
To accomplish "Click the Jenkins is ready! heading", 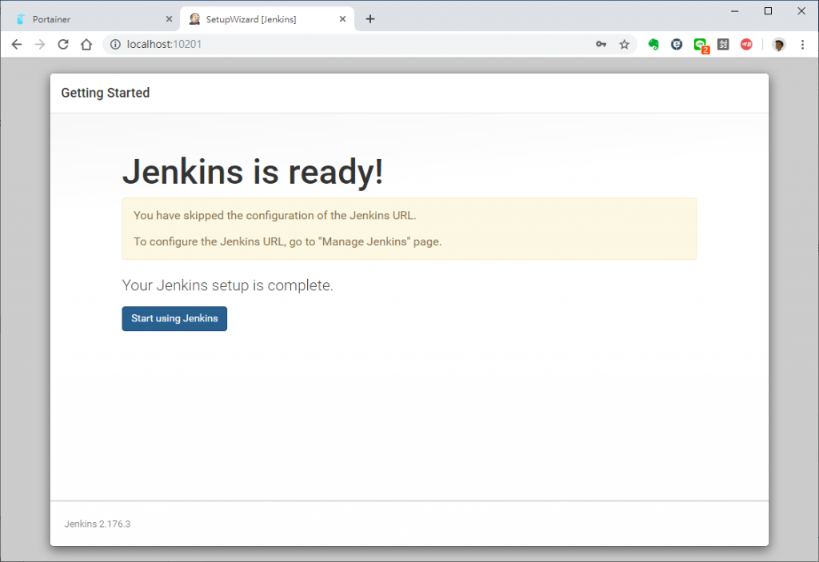I will coord(253,171).
